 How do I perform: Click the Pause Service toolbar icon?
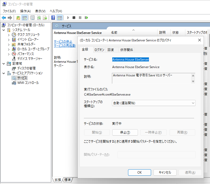80,18
